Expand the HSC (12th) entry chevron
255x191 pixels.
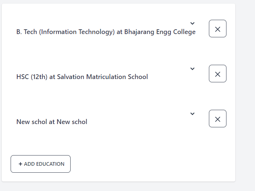[192, 69]
